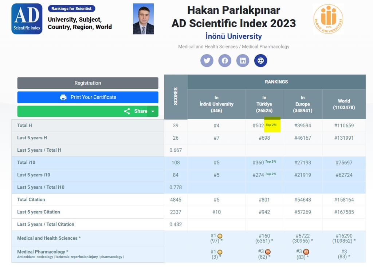Select the In Türkiye (26525) column header
This screenshot has height=267, width=373.
[264, 104]
